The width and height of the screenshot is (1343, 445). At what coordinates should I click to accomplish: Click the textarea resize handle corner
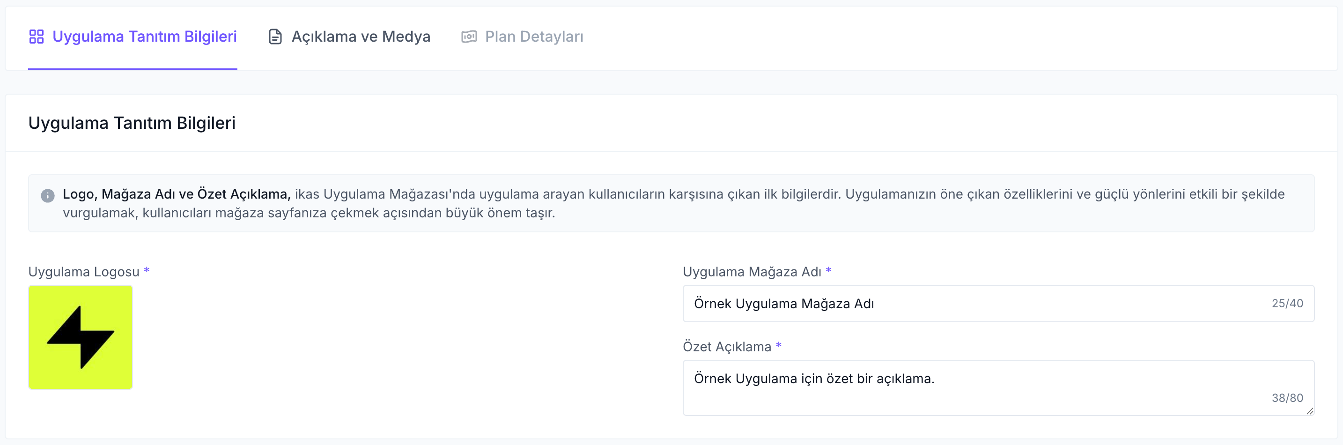[x=1311, y=412]
